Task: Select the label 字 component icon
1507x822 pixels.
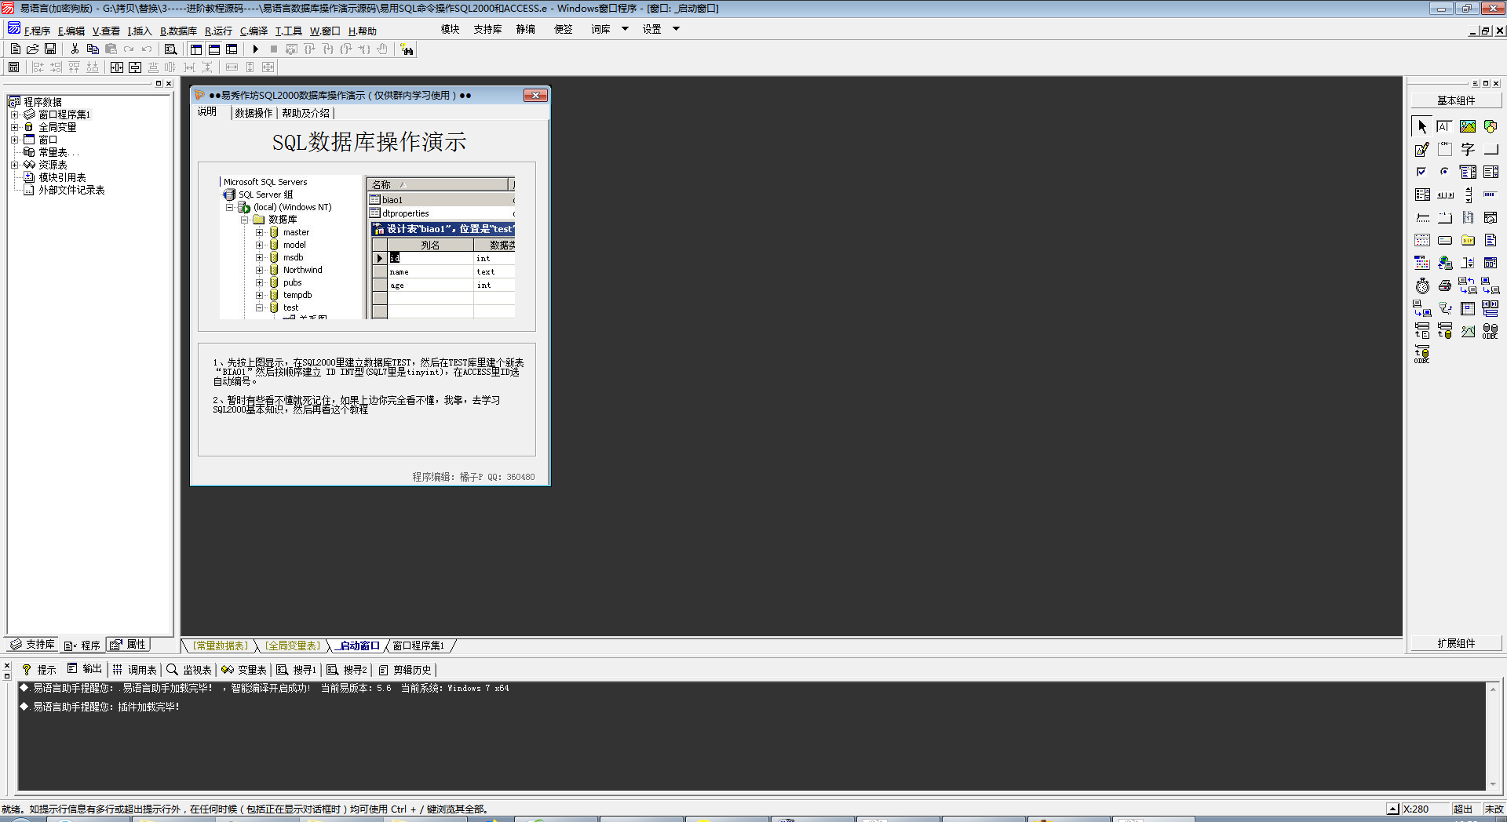Action: [x=1467, y=149]
